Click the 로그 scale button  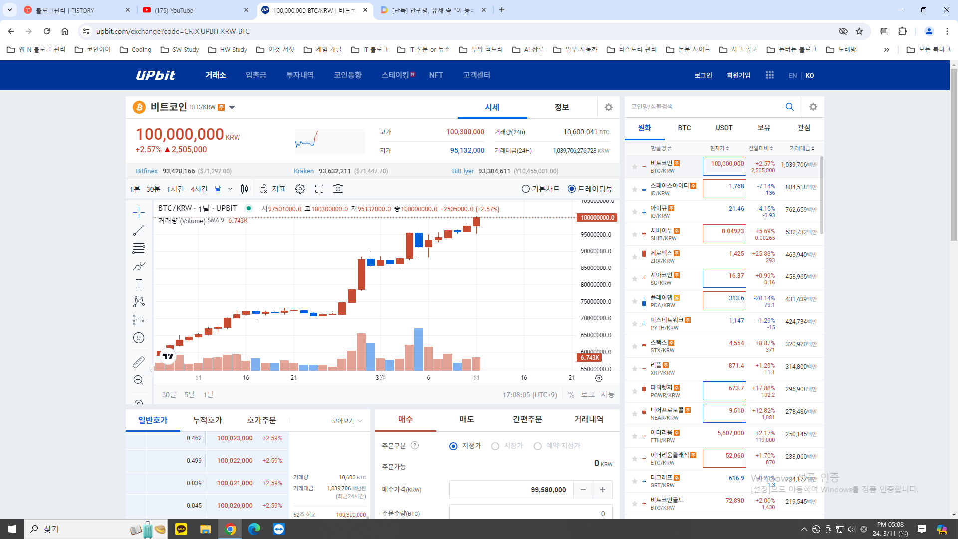point(587,395)
